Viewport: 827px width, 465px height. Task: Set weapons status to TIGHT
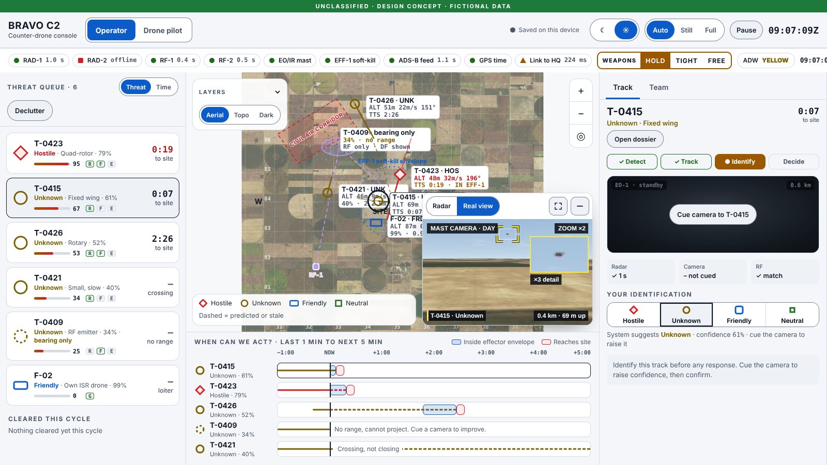(686, 60)
